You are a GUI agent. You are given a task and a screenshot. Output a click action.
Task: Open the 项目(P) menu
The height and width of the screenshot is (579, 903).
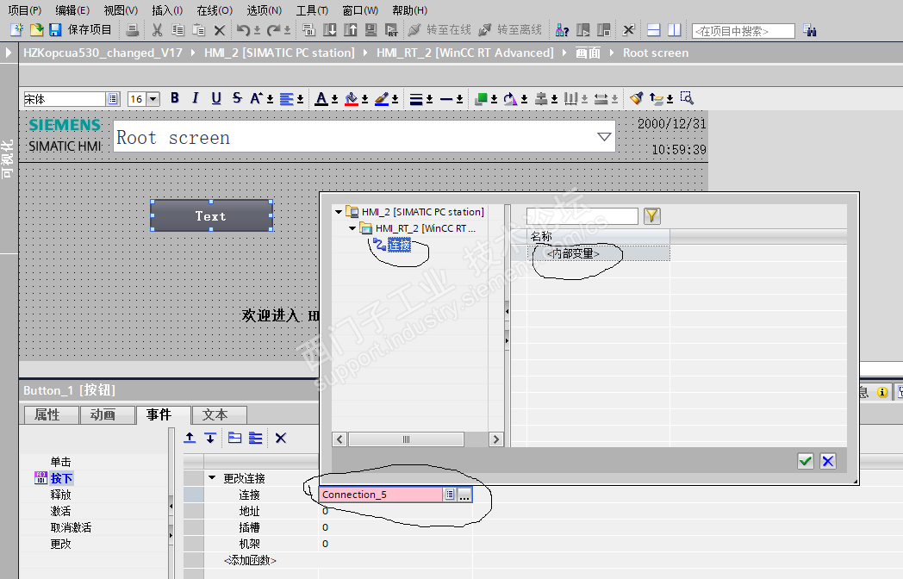[x=25, y=10]
